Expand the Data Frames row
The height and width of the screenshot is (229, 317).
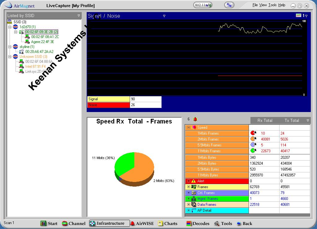(x=189, y=204)
